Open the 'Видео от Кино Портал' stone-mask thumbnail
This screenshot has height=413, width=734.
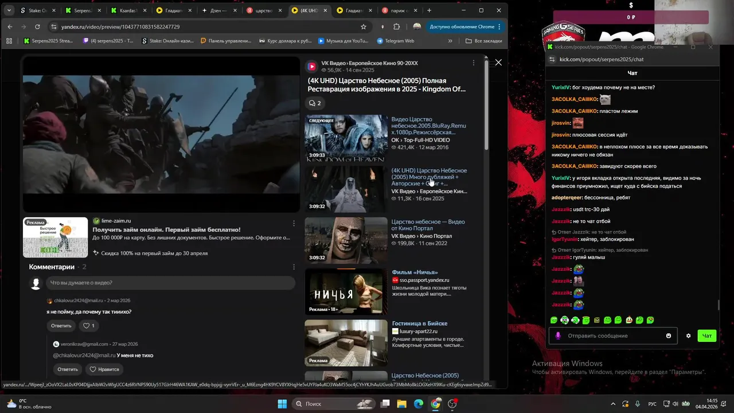(346, 240)
